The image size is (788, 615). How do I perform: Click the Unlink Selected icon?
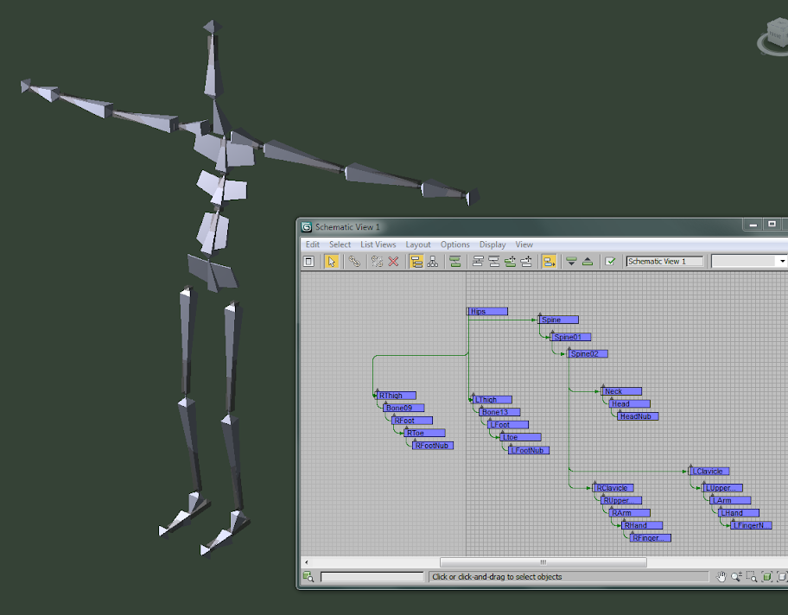(x=377, y=261)
